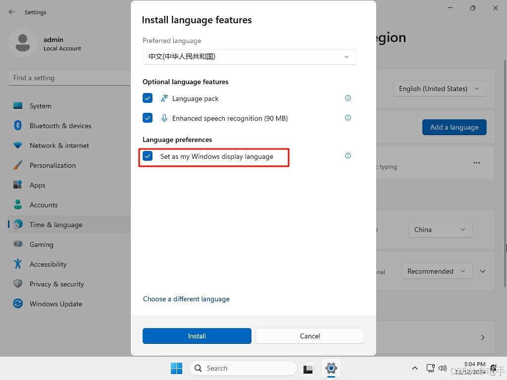The height and width of the screenshot is (380, 507).
Task: Click Choose a different language link
Action: click(x=186, y=299)
